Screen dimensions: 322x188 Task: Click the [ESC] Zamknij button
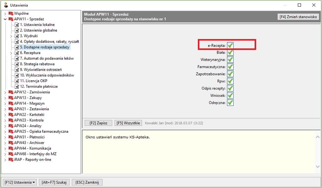87,182
